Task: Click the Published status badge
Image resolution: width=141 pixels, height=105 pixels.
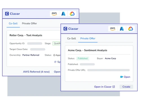Action: coord(83,59)
